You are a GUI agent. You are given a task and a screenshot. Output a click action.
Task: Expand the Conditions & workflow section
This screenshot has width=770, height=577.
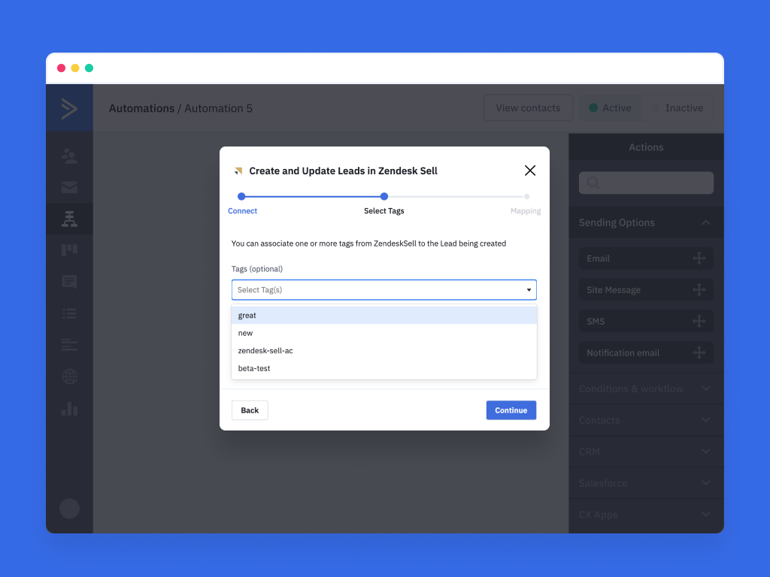[x=705, y=388]
